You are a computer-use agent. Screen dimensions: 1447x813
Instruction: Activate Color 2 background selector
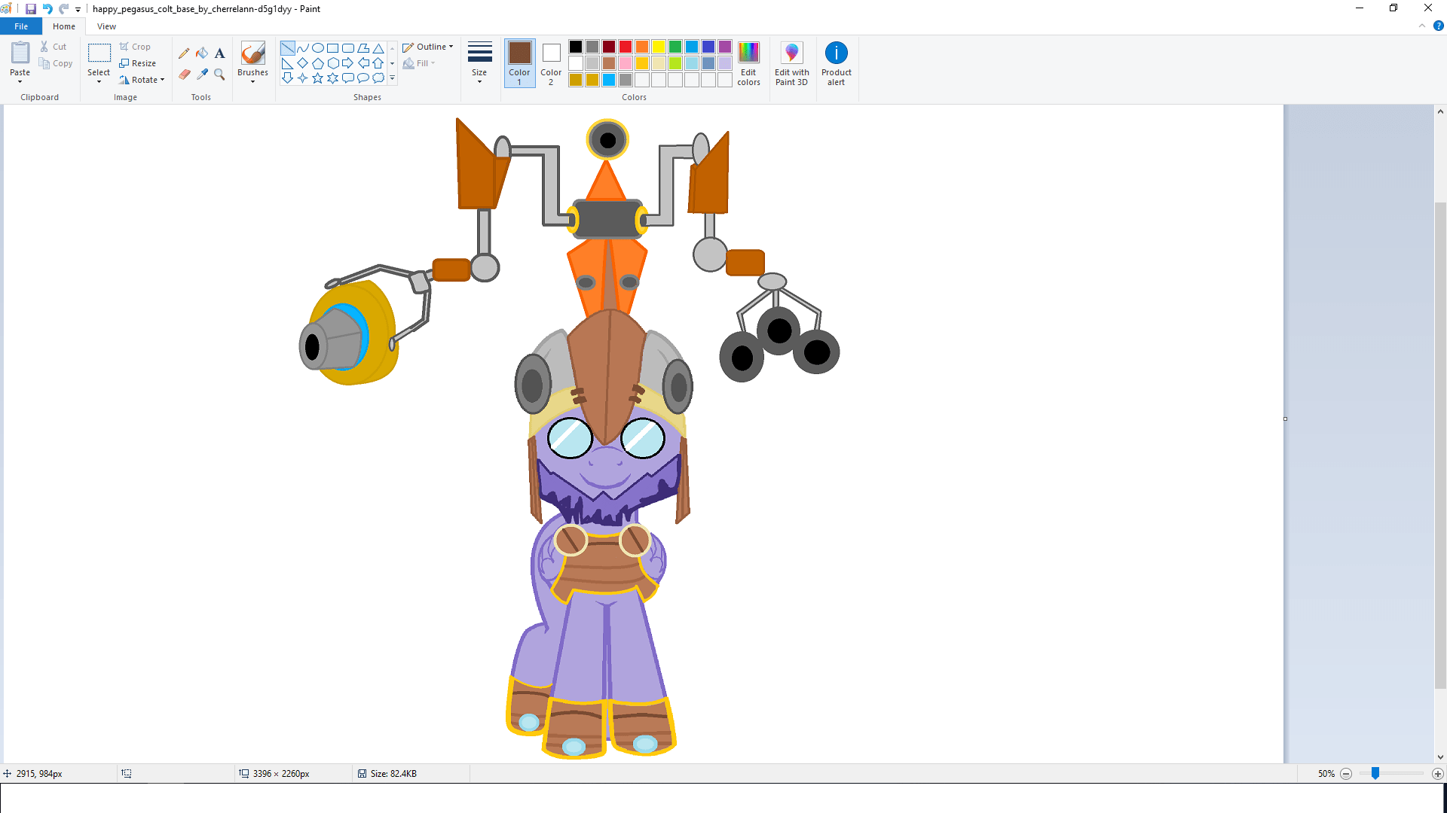[x=551, y=63]
